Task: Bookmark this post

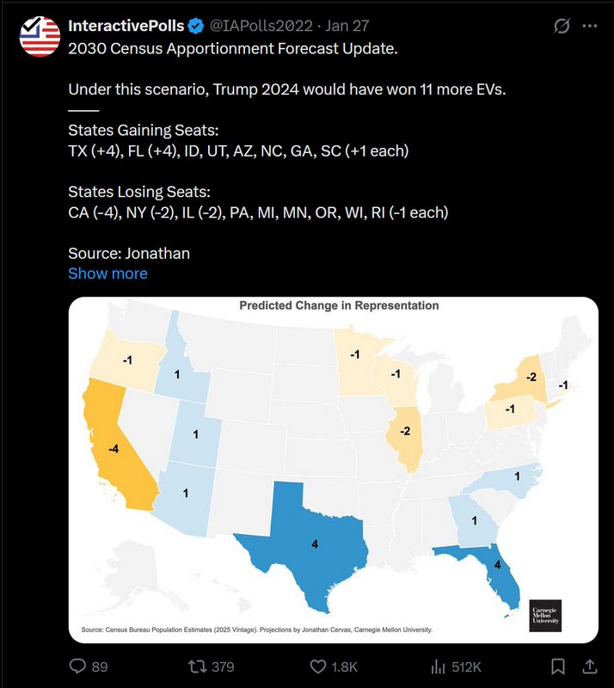Action: 558,666
